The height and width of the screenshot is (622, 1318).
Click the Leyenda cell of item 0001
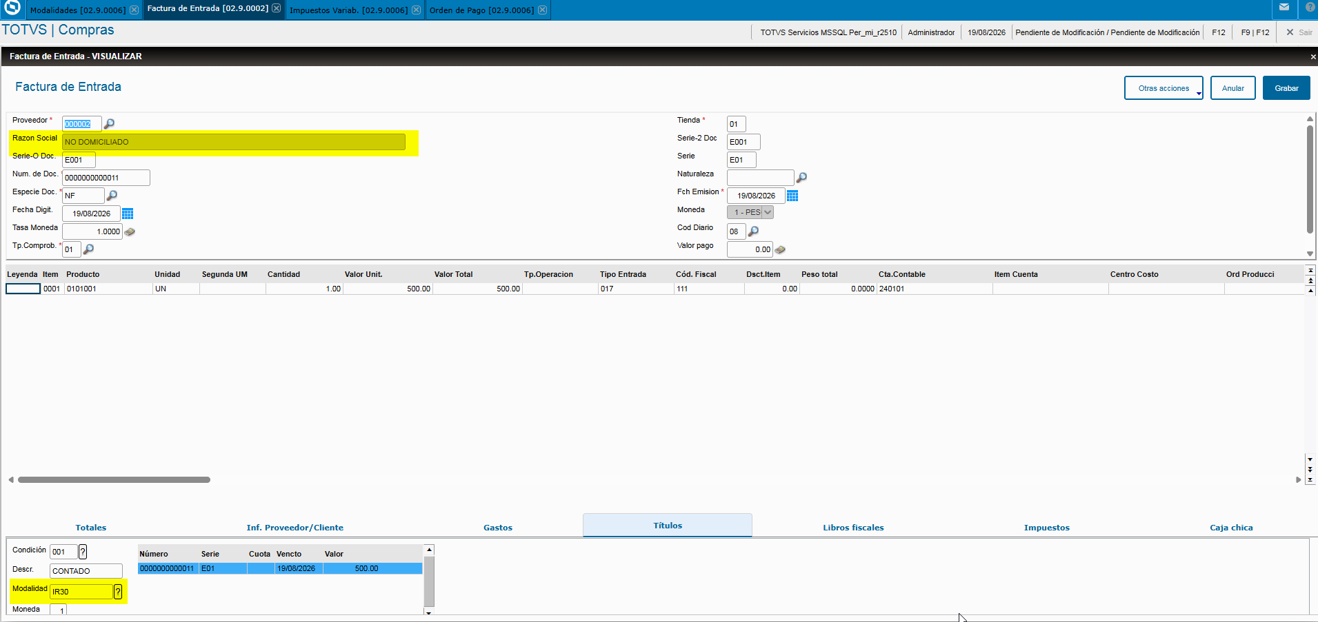coord(23,289)
